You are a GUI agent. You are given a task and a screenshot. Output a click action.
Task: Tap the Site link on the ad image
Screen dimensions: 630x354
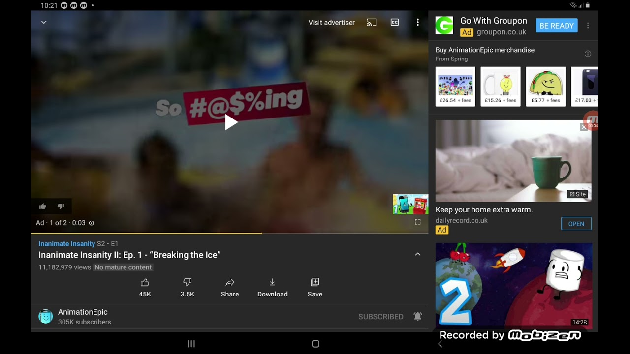(577, 194)
